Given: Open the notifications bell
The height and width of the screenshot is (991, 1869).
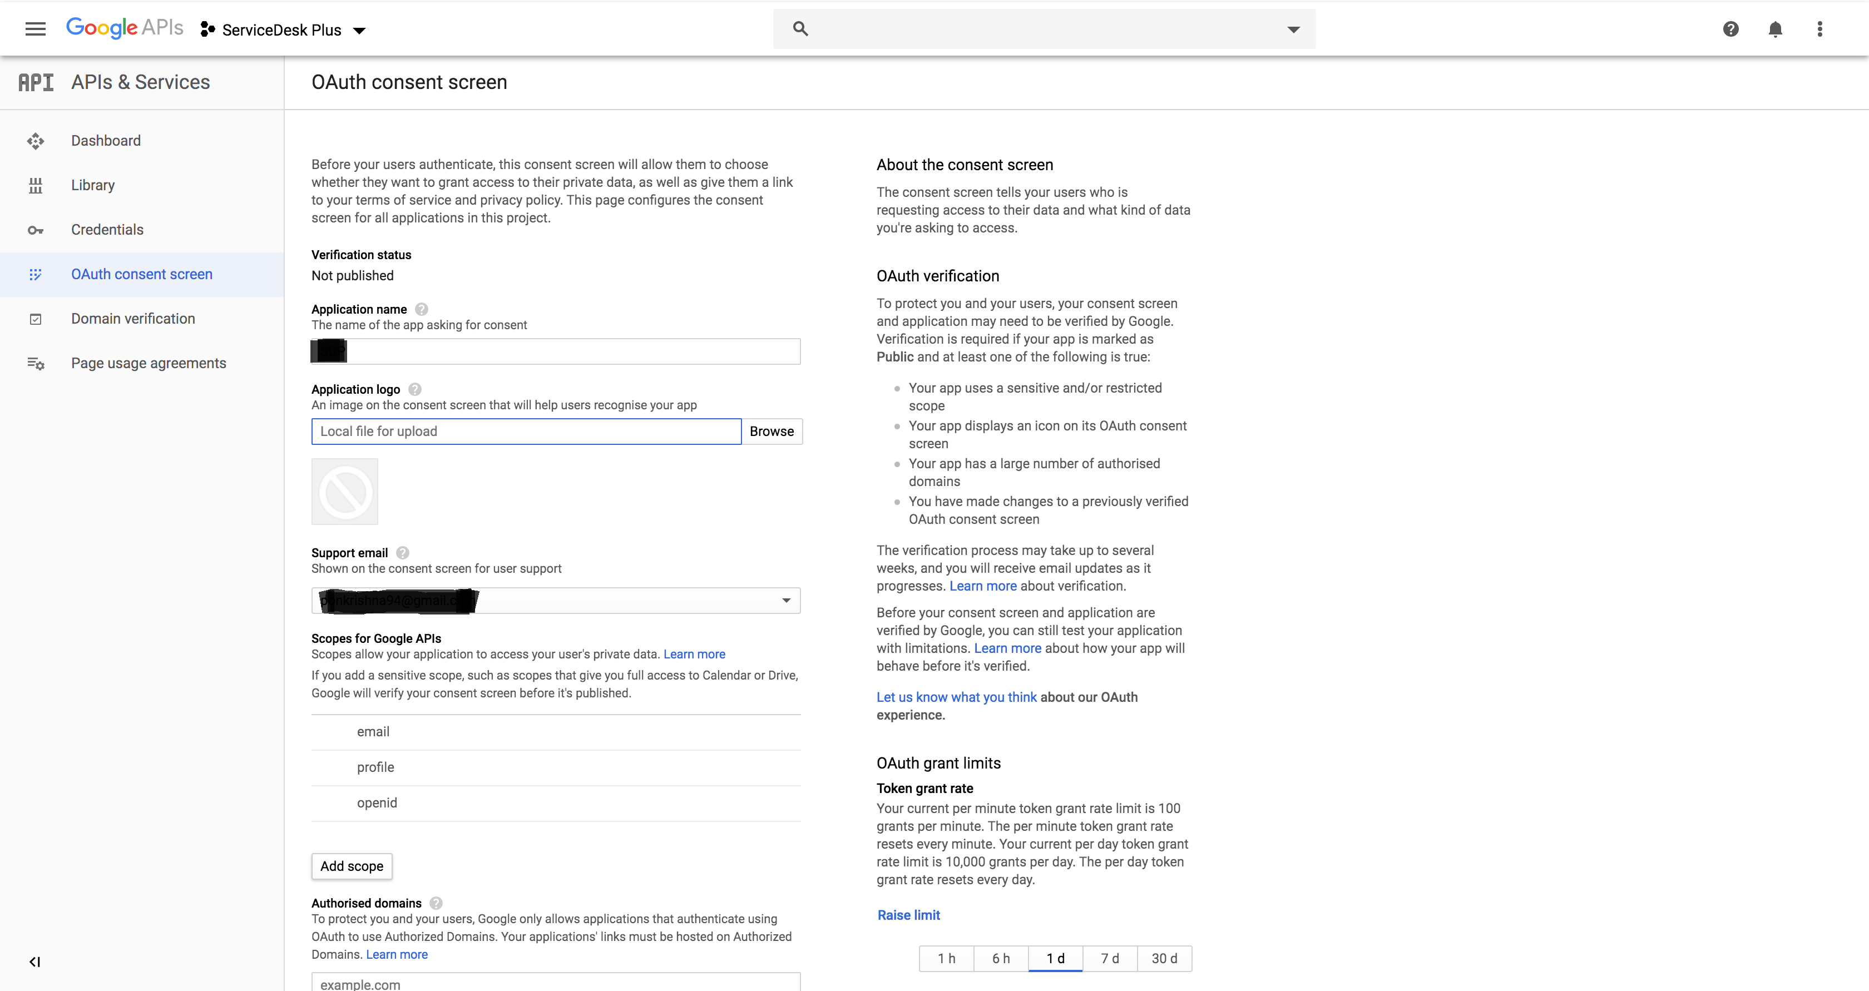Looking at the screenshot, I should tap(1774, 29).
